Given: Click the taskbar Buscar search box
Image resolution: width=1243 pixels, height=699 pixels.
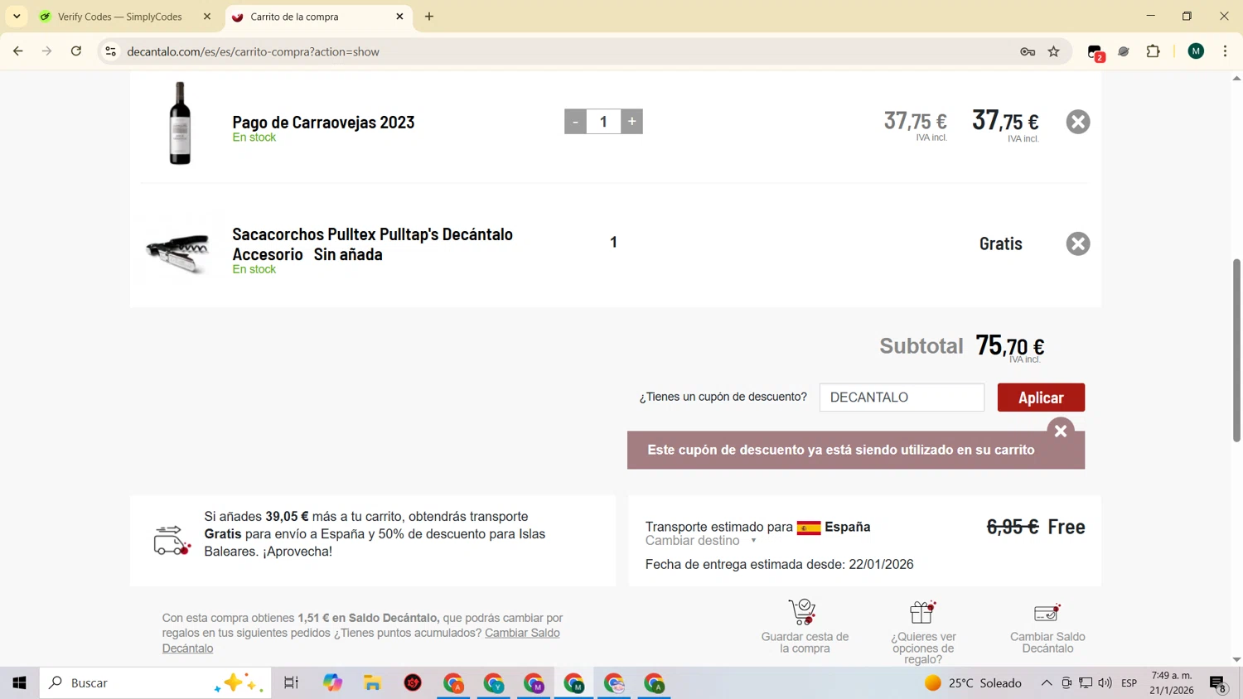Looking at the screenshot, I should tap(156, 683).
